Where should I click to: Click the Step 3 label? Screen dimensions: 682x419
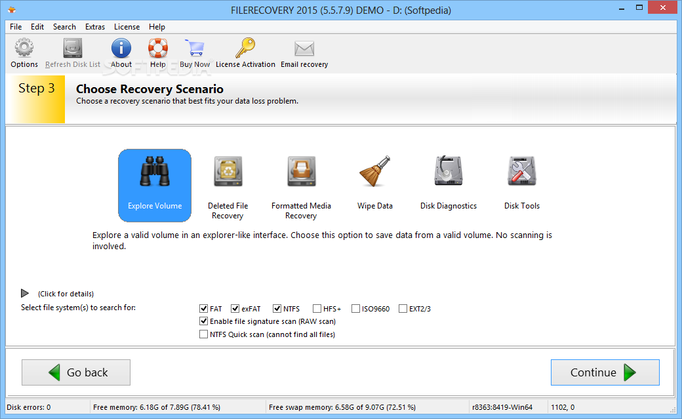(x=37, y=89)
